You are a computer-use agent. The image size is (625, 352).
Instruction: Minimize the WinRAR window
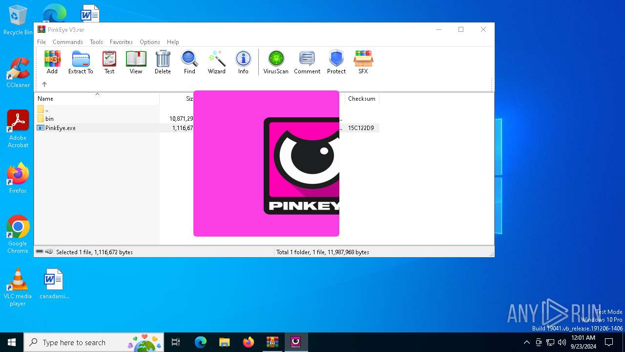click(x=438, y=29)
